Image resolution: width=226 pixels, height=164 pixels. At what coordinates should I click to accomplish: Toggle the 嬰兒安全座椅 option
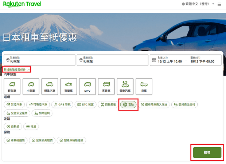(x=184, y=104)
